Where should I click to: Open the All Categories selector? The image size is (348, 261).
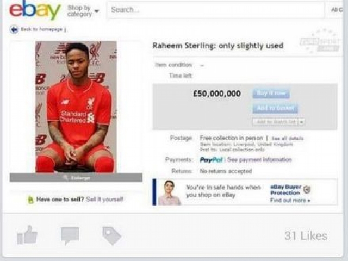[337, 10]
